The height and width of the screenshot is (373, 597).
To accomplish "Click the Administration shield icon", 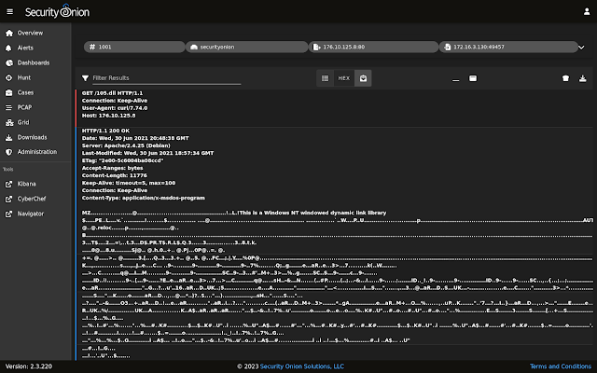I will 8,152.
